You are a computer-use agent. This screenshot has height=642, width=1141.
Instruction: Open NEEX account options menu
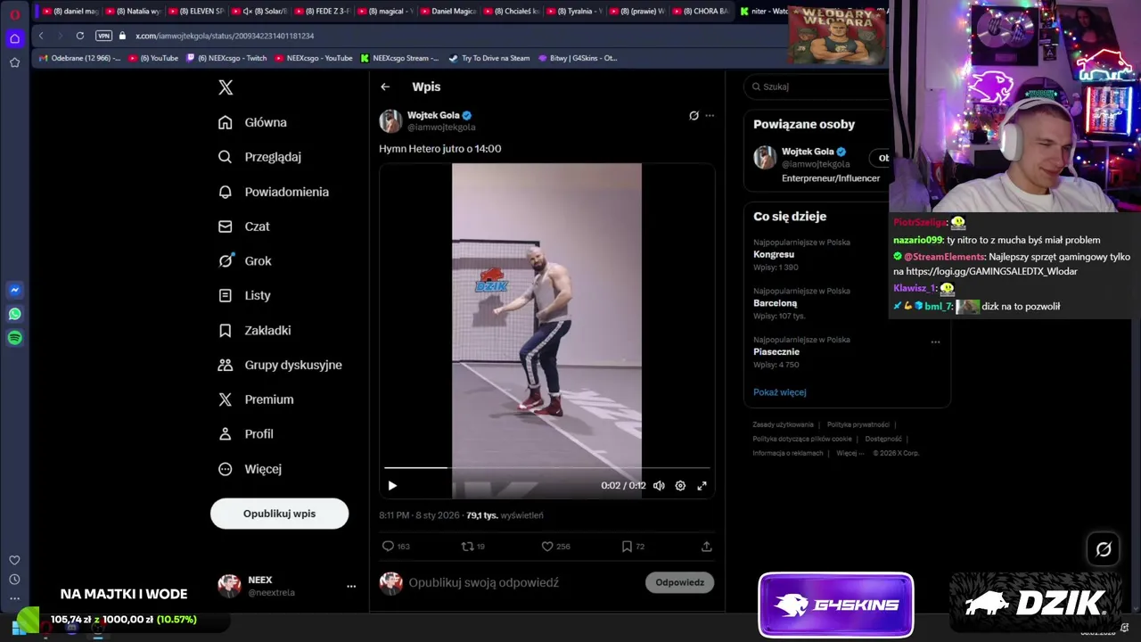click(x=351, y=586)
